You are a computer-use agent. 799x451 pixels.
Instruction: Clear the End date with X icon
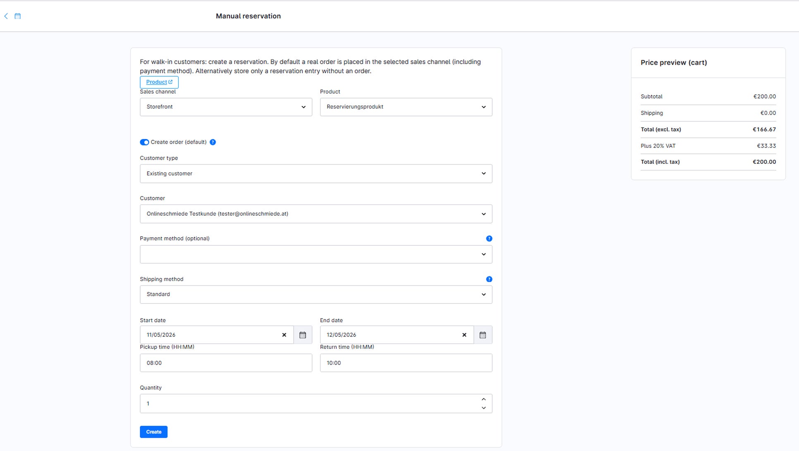[x=464, y=335]
